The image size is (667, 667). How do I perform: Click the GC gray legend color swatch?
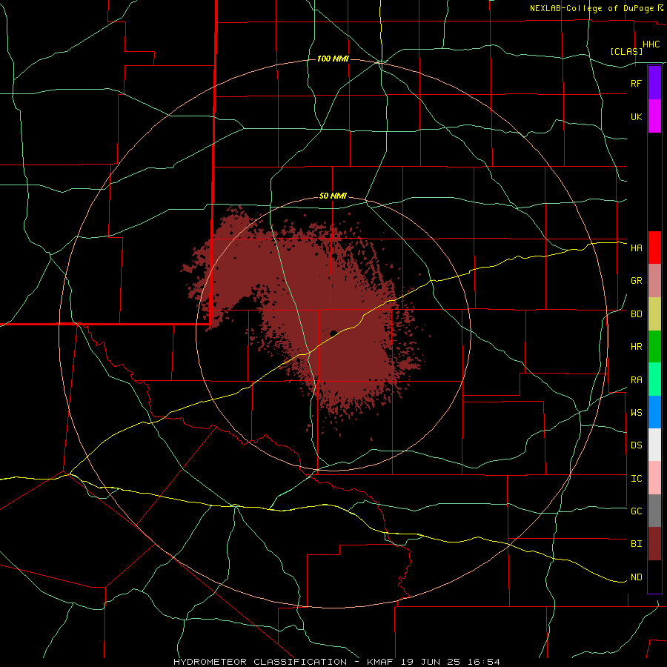coord(654,511)
